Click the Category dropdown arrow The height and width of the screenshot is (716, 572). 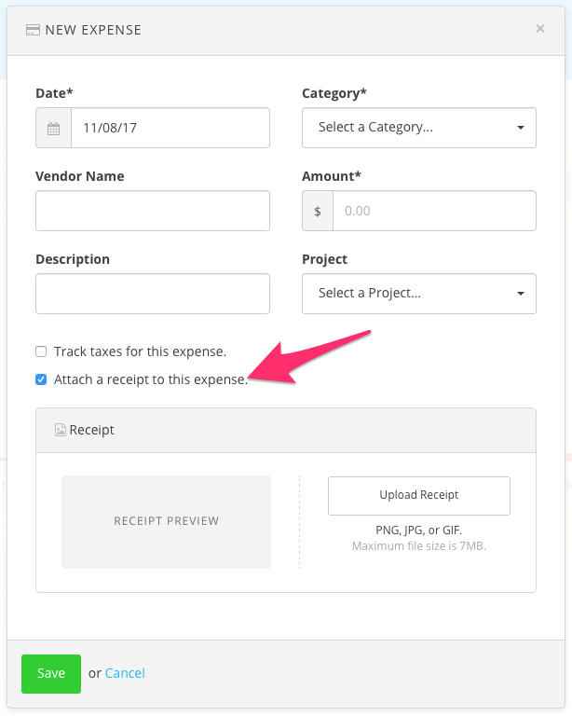[x=521, y=128]
